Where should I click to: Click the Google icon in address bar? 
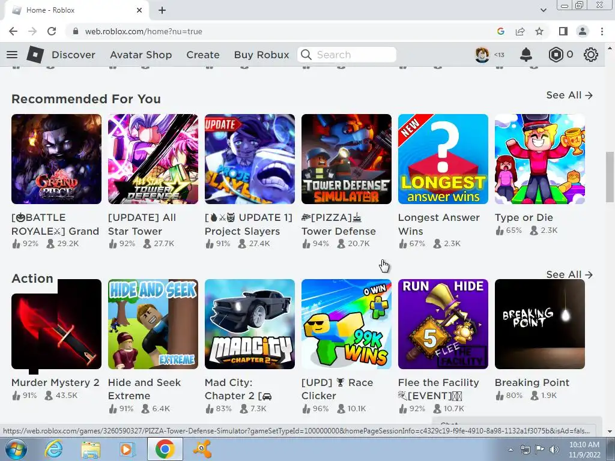(500, 31)
